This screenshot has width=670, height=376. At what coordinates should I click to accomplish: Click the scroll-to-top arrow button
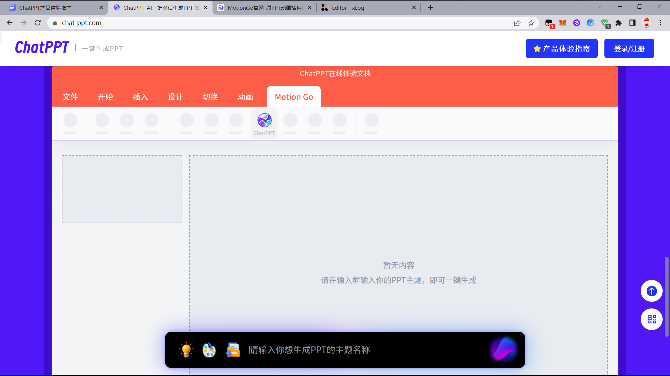pos(652,291)
